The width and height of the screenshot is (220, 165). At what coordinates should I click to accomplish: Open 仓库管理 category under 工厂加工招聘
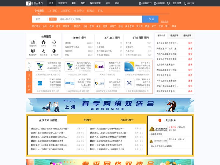100,47
